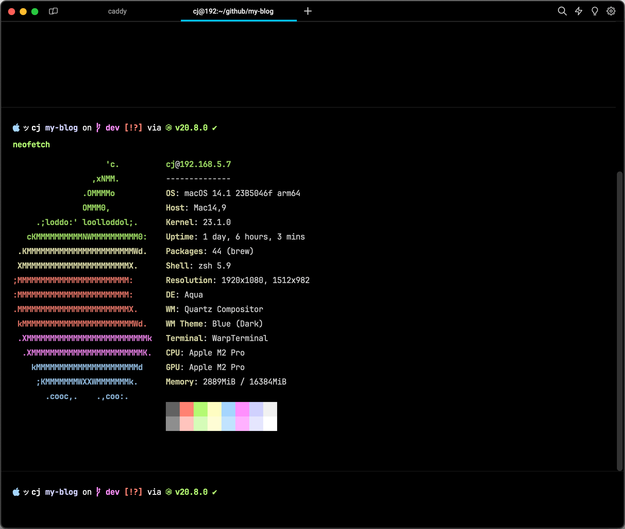Click the OS: macOS 14.1 line
The image size is (625, 529).
233,193
